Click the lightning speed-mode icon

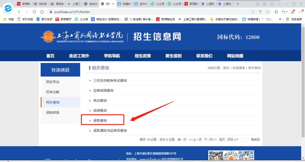coord(260,12)
